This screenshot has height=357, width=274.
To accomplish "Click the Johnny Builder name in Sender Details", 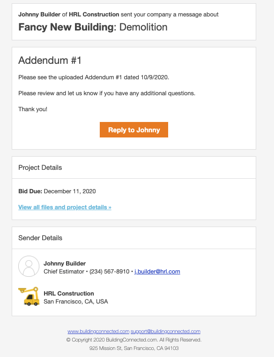I will pos(65,264).
